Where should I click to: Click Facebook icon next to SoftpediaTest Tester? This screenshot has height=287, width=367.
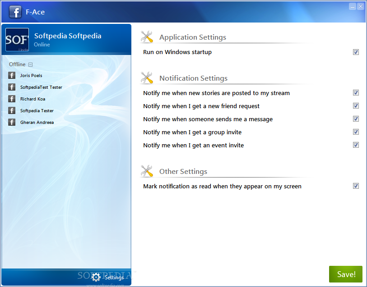12,87
